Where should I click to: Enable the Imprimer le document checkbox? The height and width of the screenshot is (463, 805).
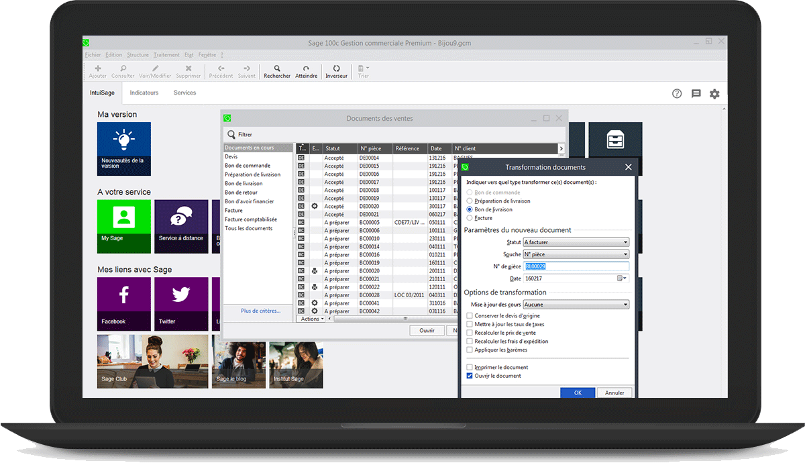[470, 366]
